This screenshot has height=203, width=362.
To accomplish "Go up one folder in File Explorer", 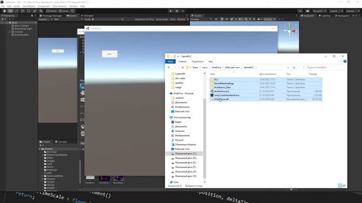I will (x=183, y=68).
